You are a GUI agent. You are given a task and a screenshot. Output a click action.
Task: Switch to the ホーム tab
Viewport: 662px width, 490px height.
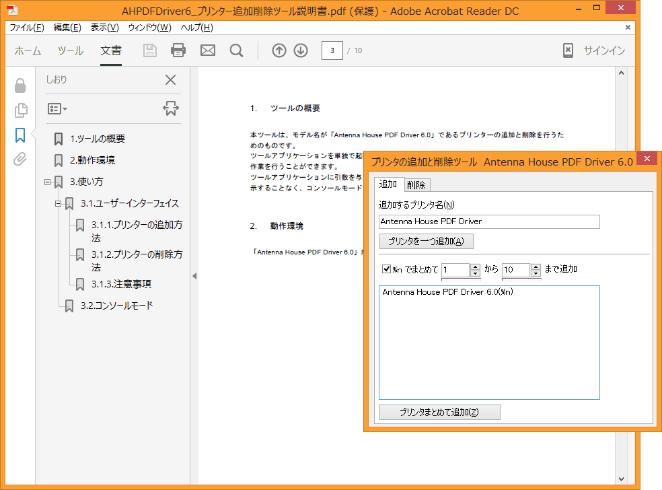(28, 50)
